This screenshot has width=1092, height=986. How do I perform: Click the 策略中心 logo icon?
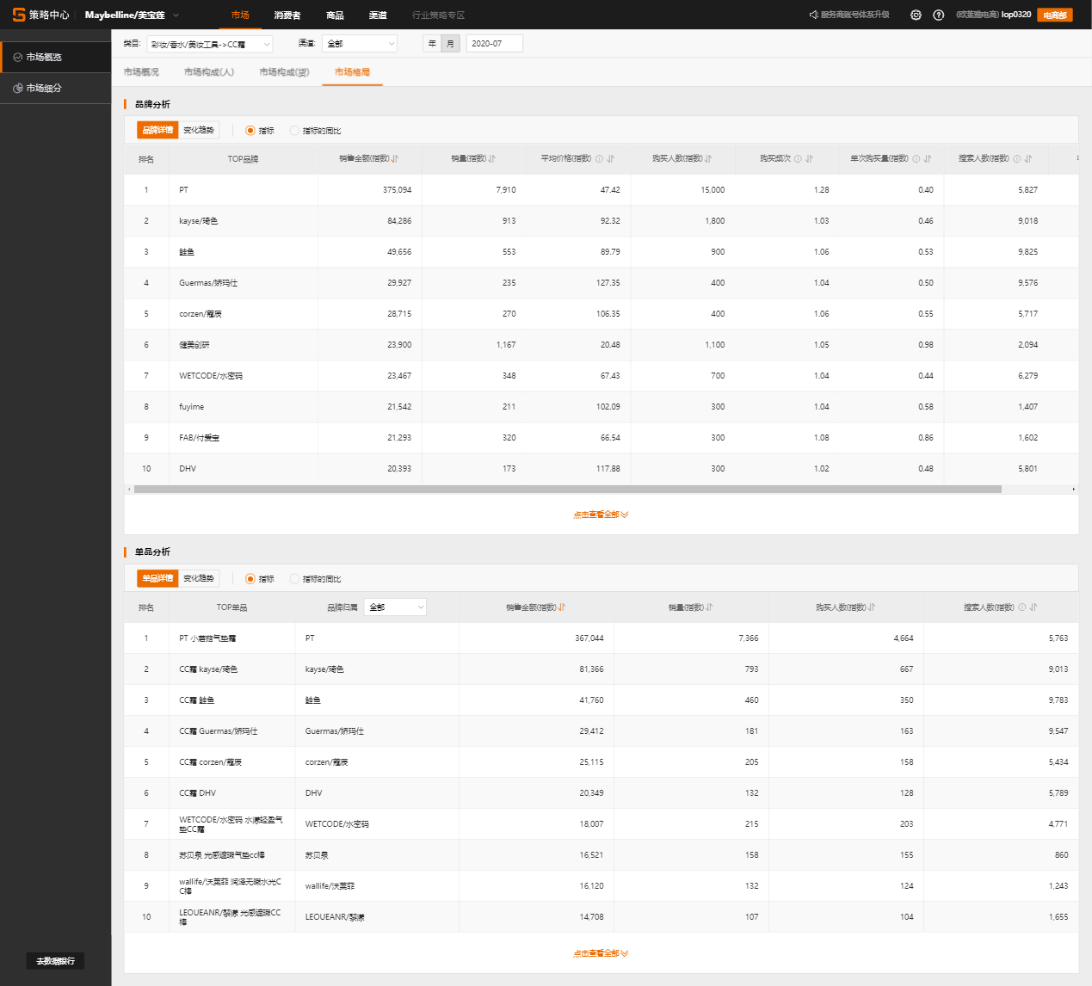19,15
